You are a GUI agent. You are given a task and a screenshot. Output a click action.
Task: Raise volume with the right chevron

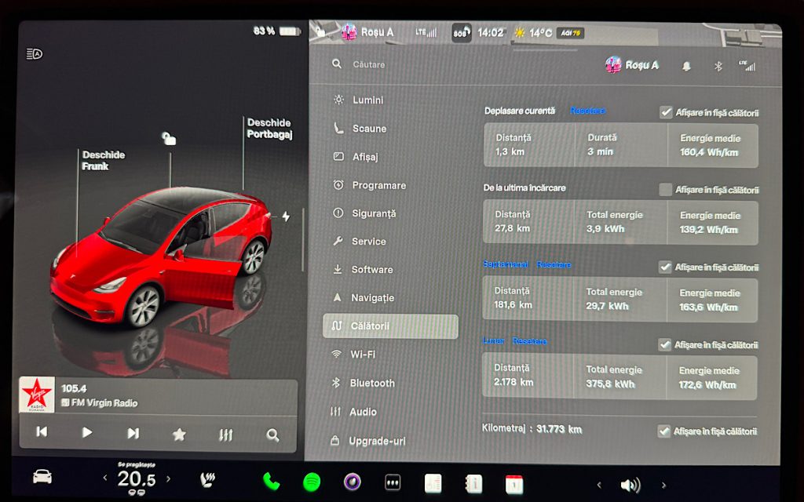point(663,485)
